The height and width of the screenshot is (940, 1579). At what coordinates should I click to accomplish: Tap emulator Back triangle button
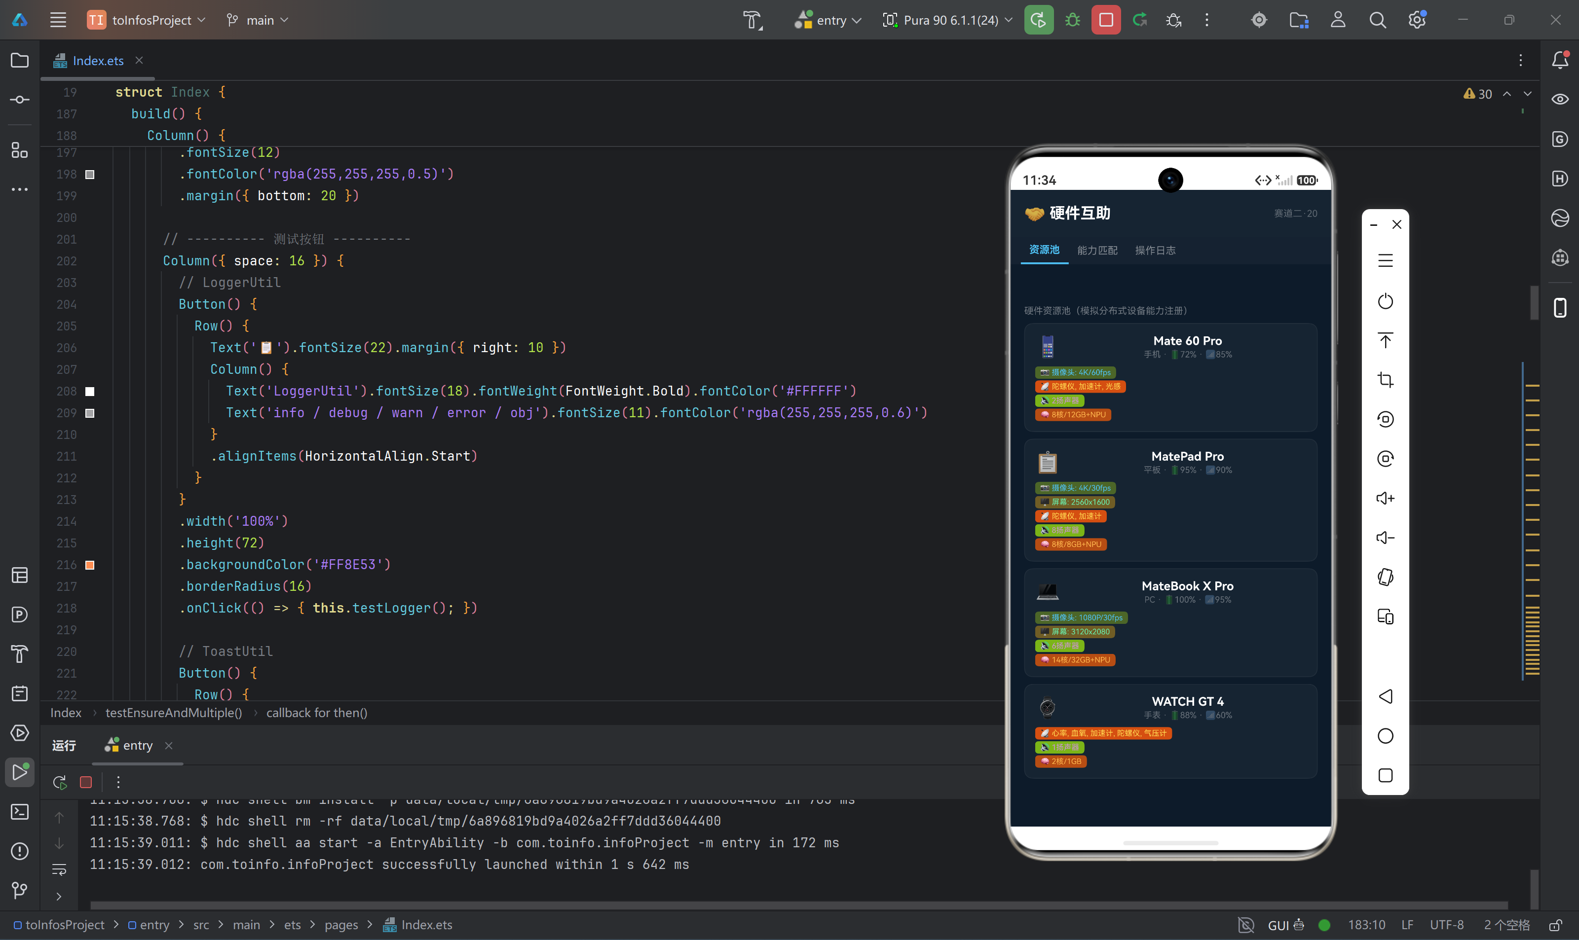[x=1385, y=696]
